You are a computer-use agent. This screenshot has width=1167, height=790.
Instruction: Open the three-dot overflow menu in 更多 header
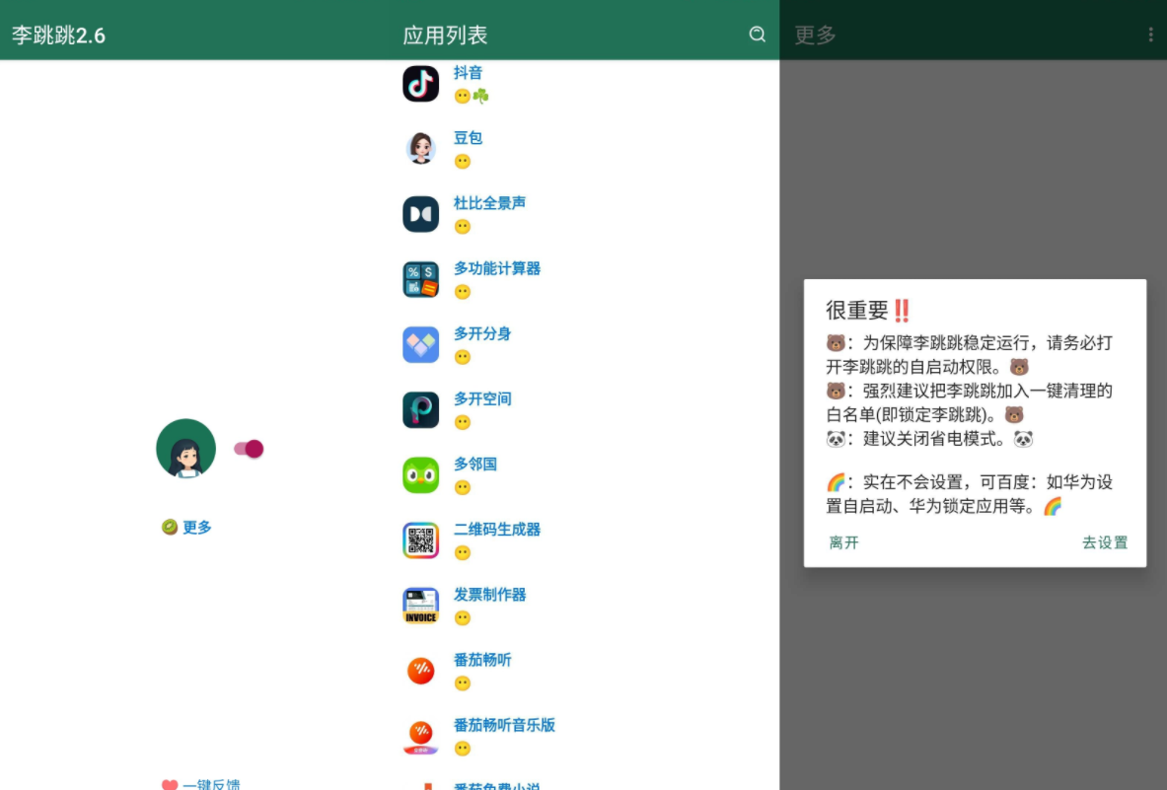1150,35
